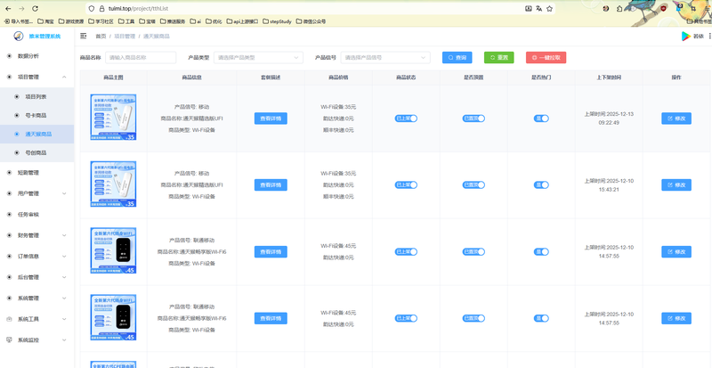
Task: Toggle 已置顶 pin switch in second row
Action: (x=473, y=184)
